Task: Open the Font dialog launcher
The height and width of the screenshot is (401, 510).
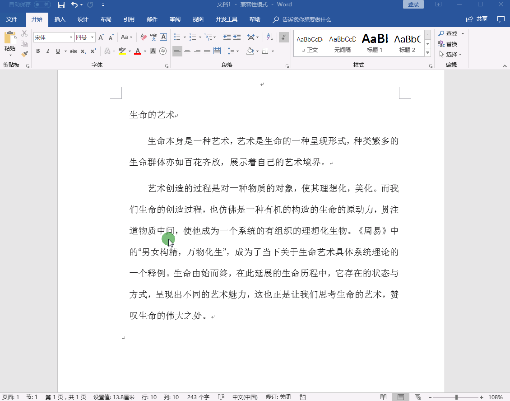Action: 167,66
